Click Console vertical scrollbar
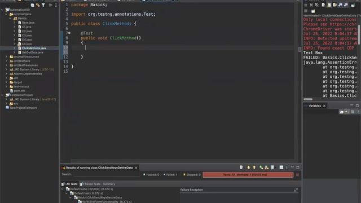The image size is (361, 203). (x=359, y=34)
